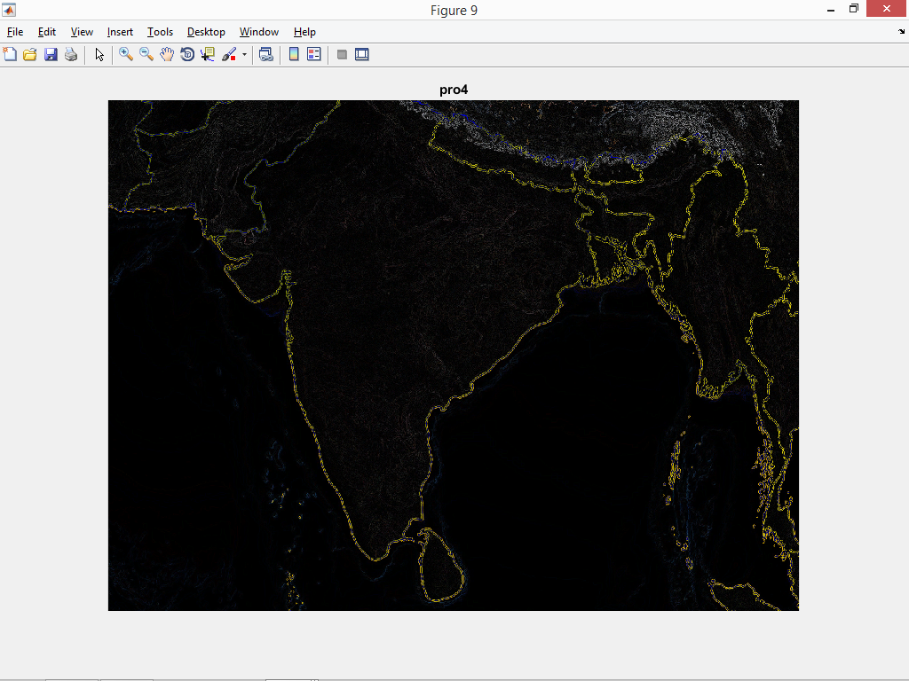Viewport: 909px width, 681px height.
Task: Open a saved figure file
Action: pyautogui.click(x=29, y=54)
